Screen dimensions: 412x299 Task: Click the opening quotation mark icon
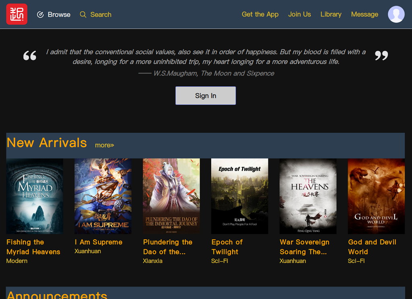[30, 55]
